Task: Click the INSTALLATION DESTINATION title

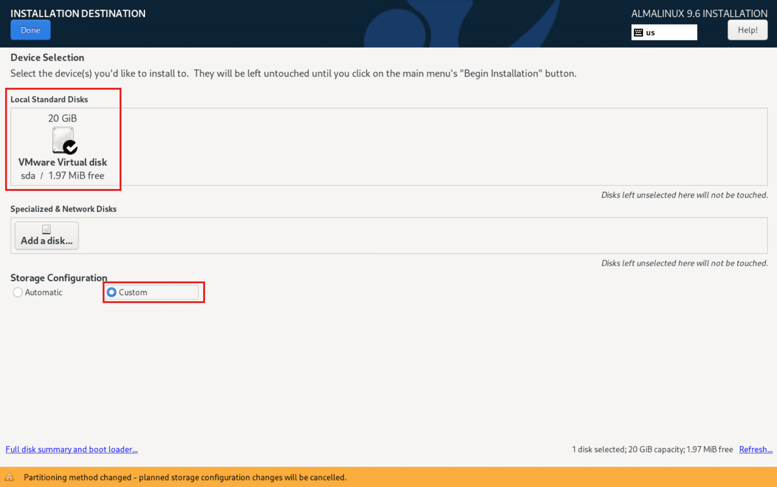Action: tap(78, 14)
